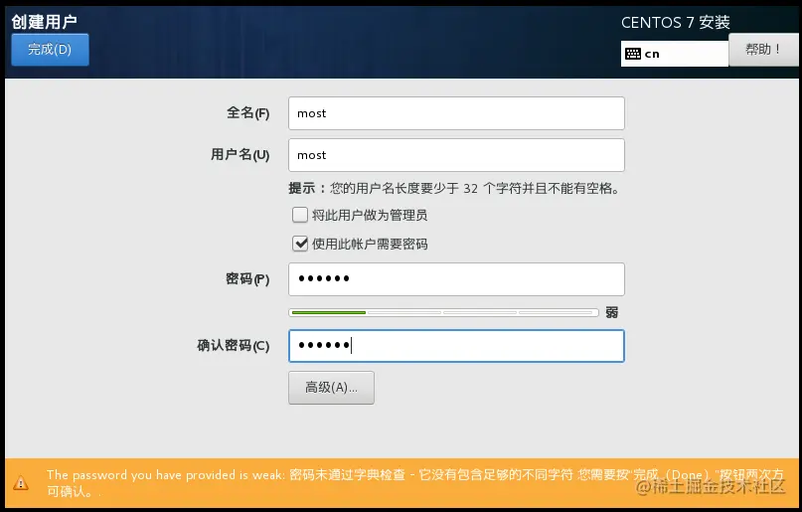Uncheck 使用此帐户需要密码 checkbox
The image size is (802, 512).
(x=300, y=244)
